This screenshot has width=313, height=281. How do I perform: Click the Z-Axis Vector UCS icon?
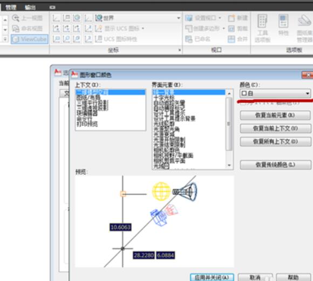pos(88,29)
